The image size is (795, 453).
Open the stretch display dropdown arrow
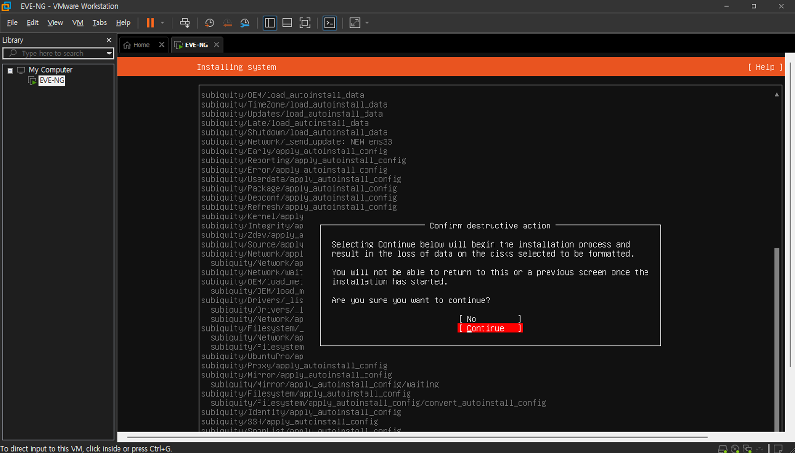pos(367,22)
